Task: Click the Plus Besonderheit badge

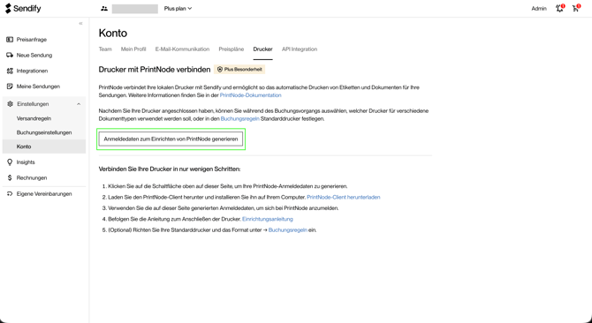Action: (x=239, y=70)
